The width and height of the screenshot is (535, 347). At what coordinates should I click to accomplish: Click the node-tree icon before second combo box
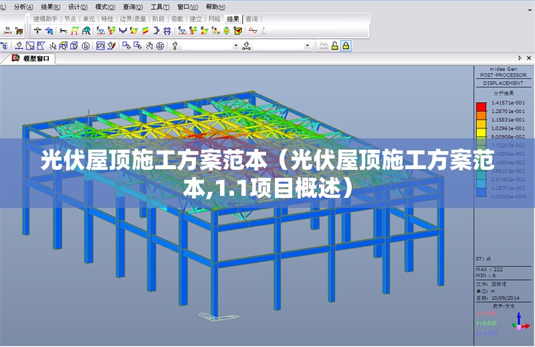point(247,45)
